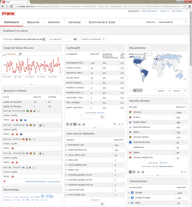
Task: Click Germany flag in the 14:52:21 visit row
Action: [23, 139]
